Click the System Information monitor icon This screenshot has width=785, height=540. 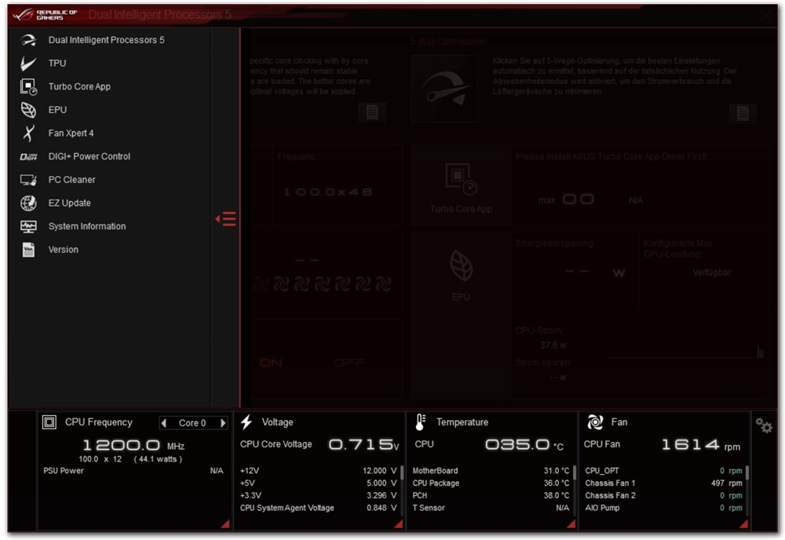click(x=28, y=226)
